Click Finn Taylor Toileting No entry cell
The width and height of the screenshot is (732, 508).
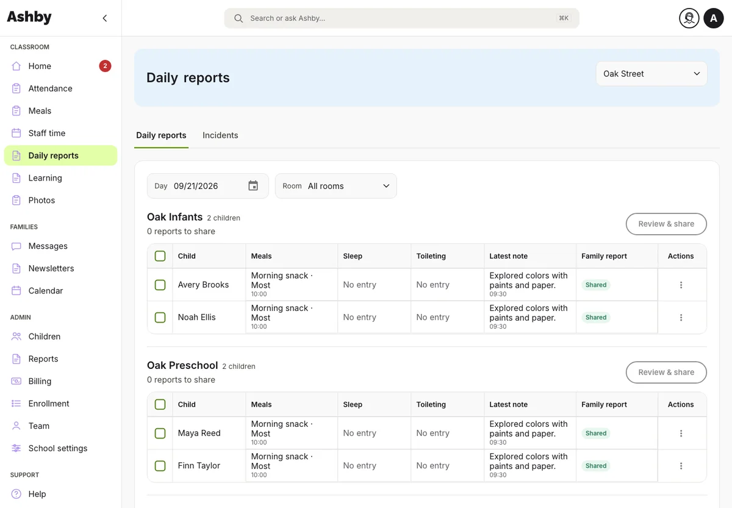pyautogui.click(x=447, y=465)
